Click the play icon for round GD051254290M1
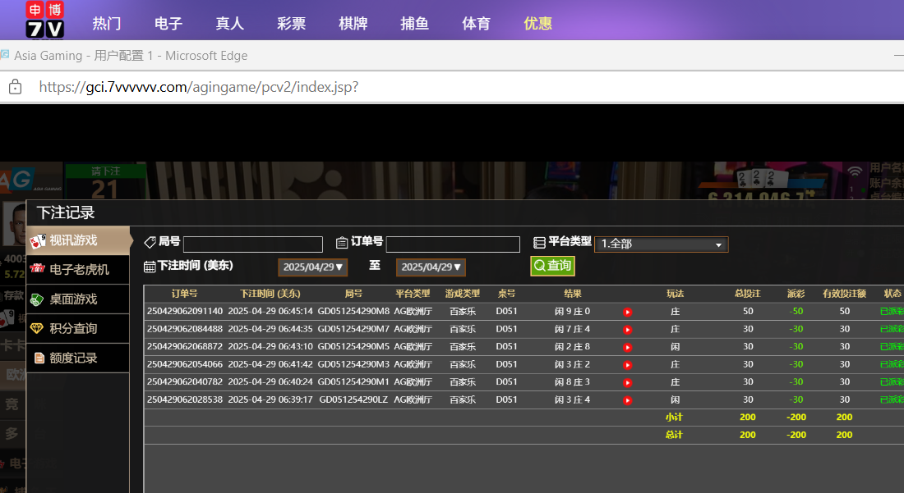The width and height of the screenshot is (904, 493). point(627,382)
